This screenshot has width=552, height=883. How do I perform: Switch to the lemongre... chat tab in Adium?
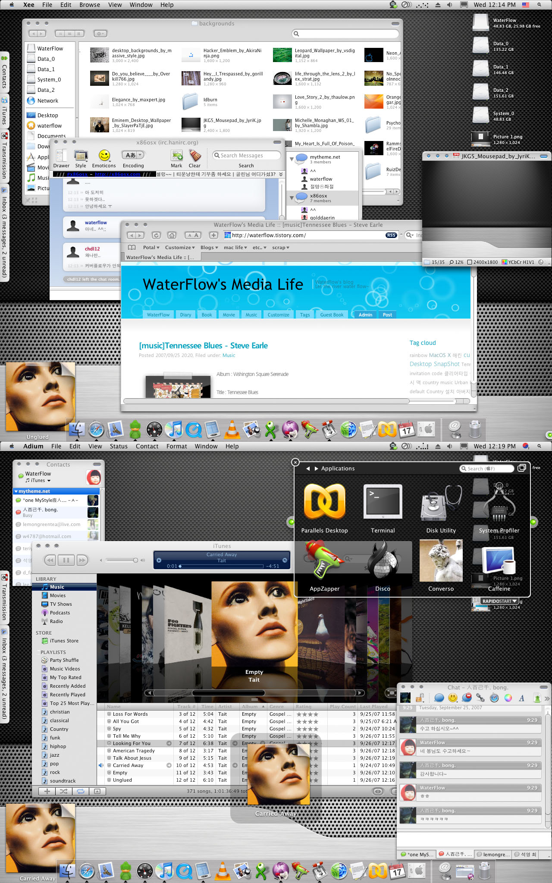pos(493,854)
